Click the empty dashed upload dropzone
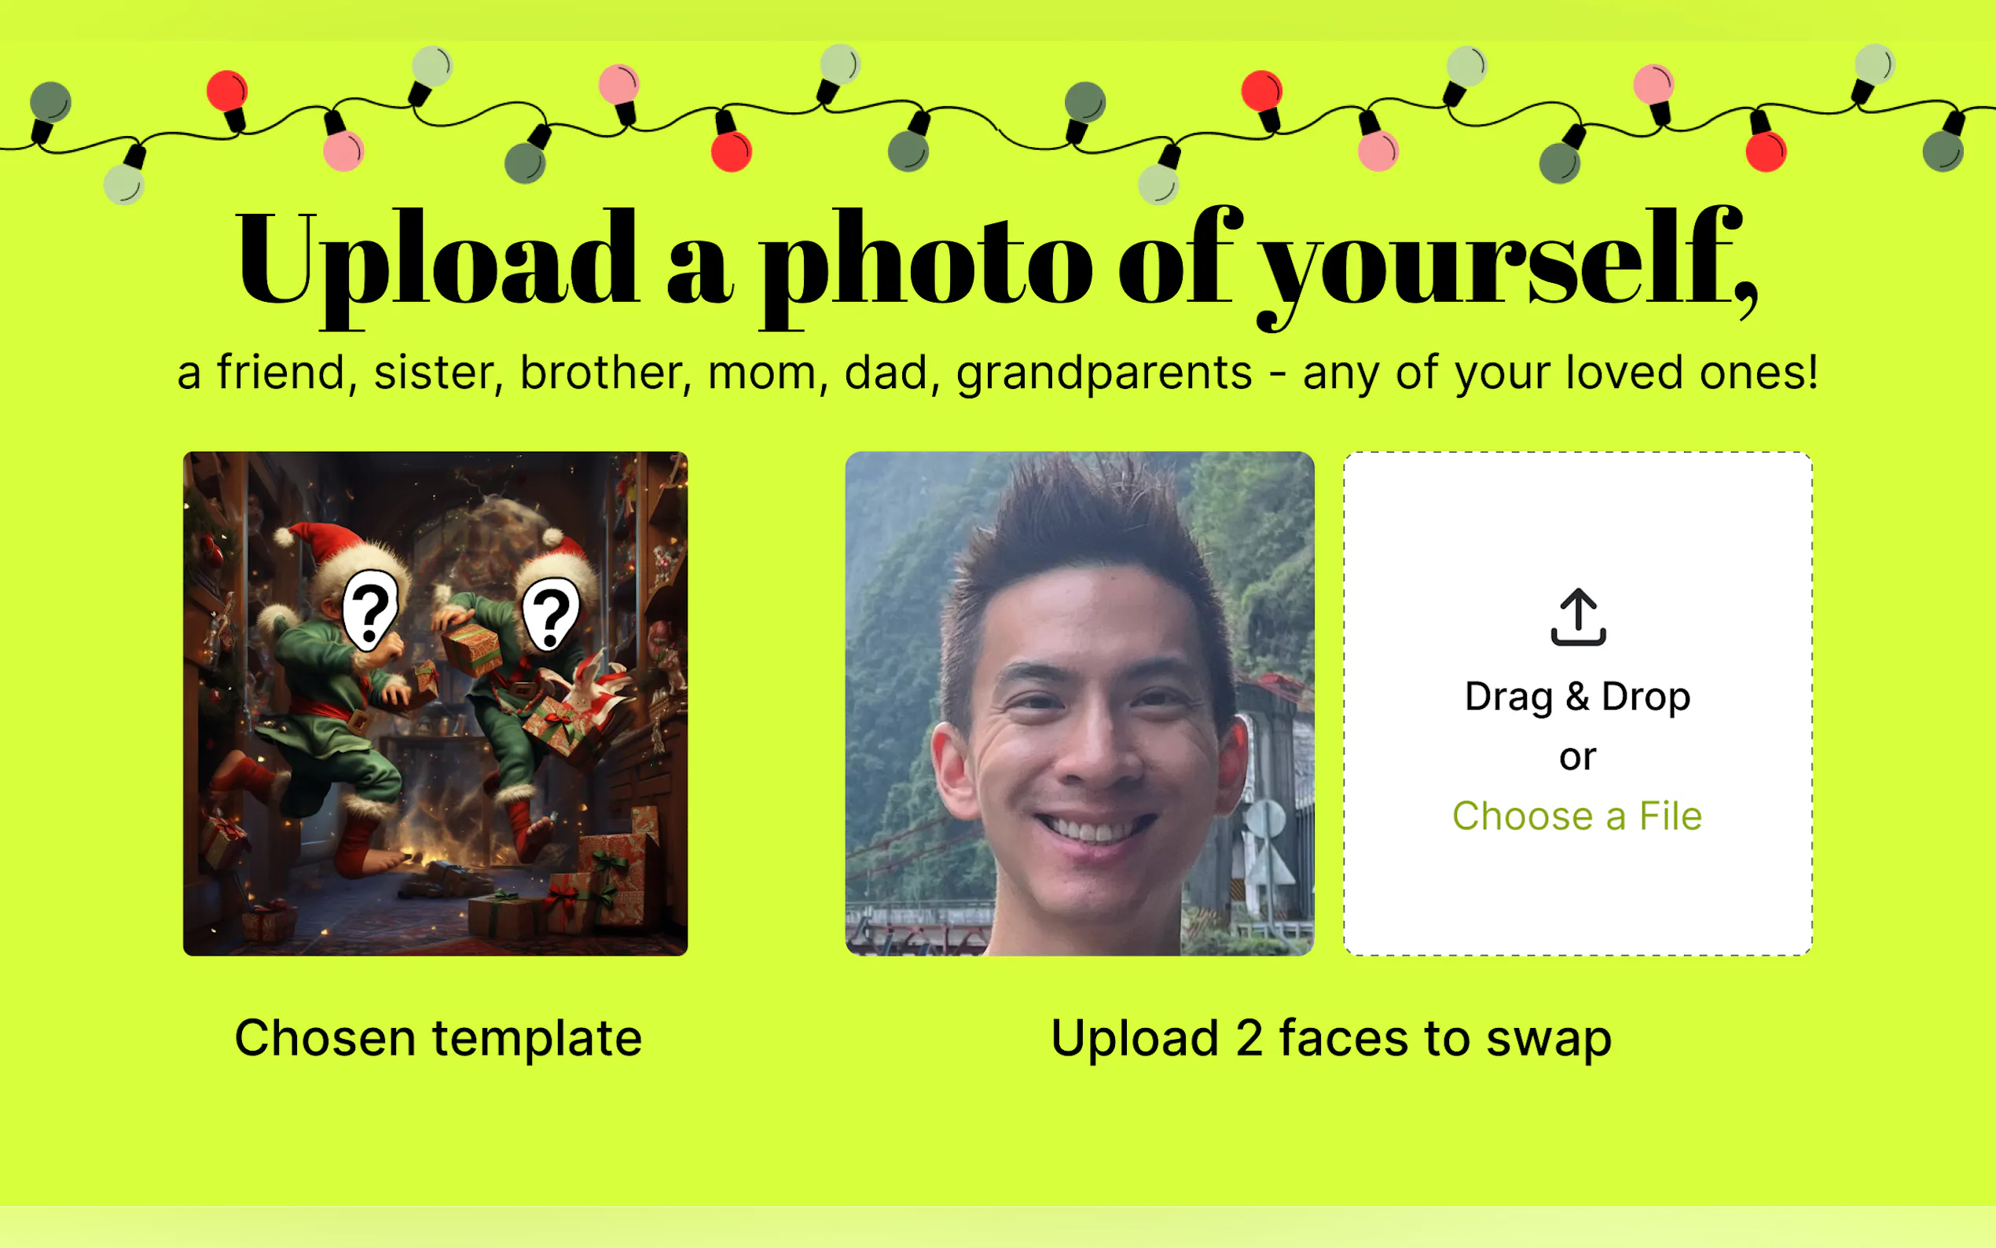This screenshot has width=1996, height=1248. [x=1578, y=703]
